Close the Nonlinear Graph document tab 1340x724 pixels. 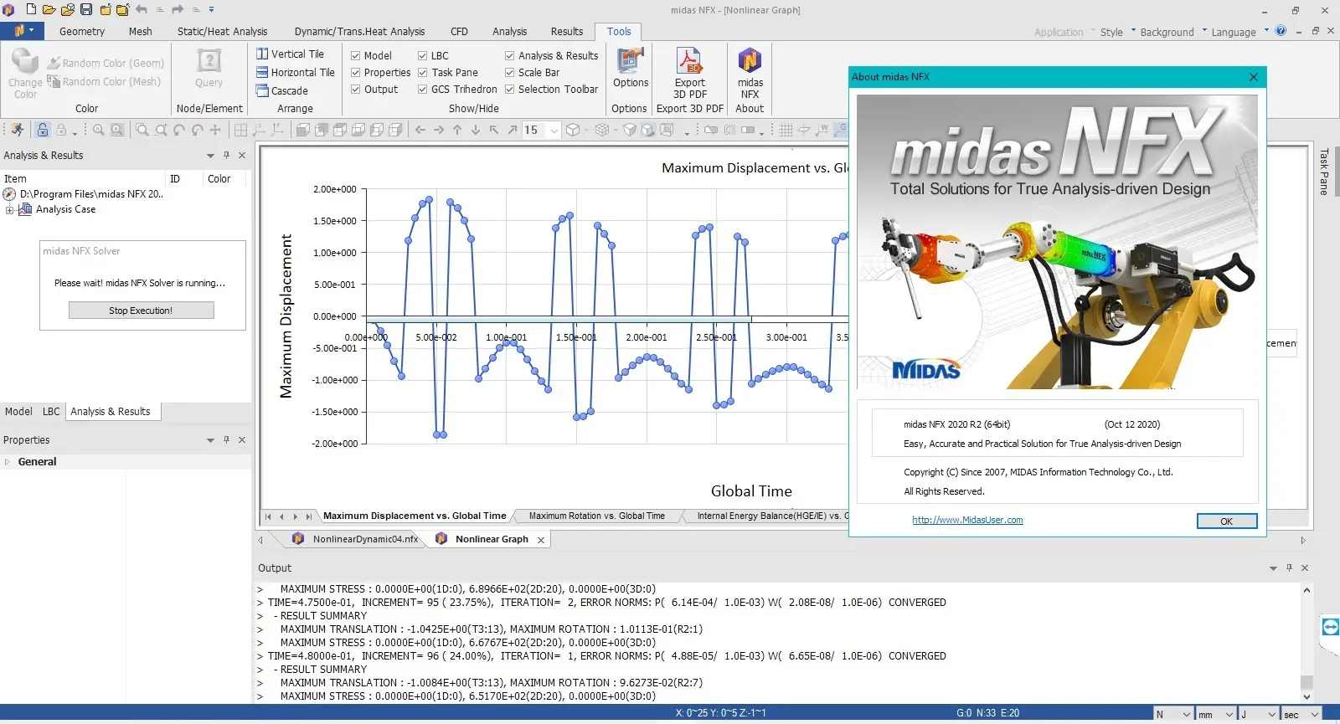pyautogui.click(x=541, y=540)
